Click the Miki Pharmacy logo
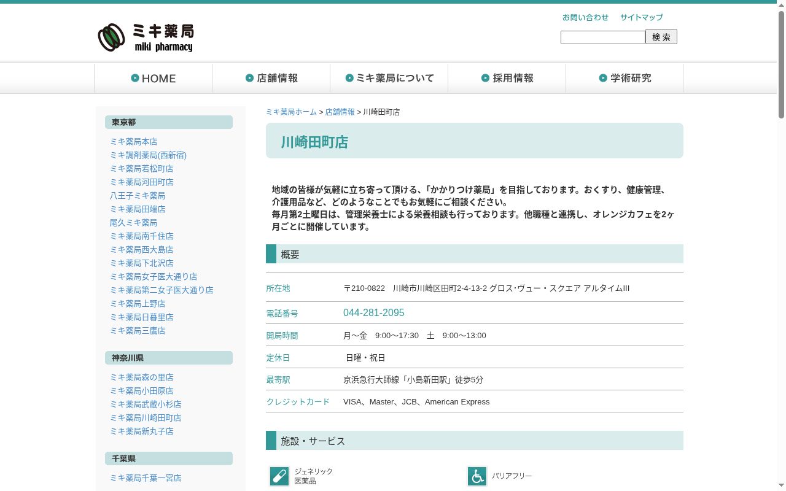Screen dimensions: 786x491 [x=146, y=38]
